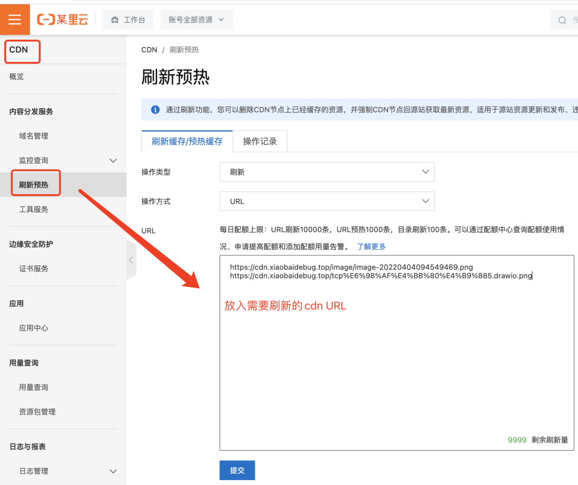Collapse the left sidebar with the arrow handle

131,259
